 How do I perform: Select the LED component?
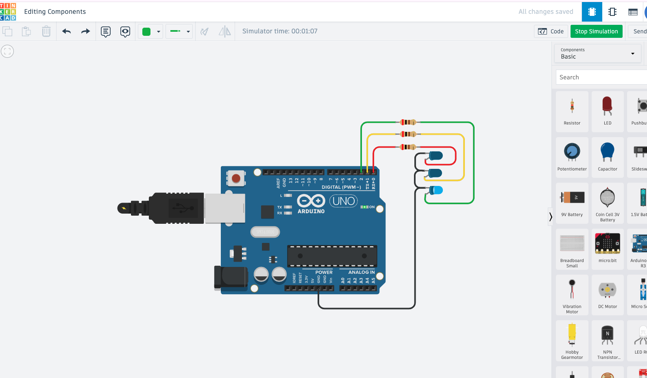click(x=608, y=111)
